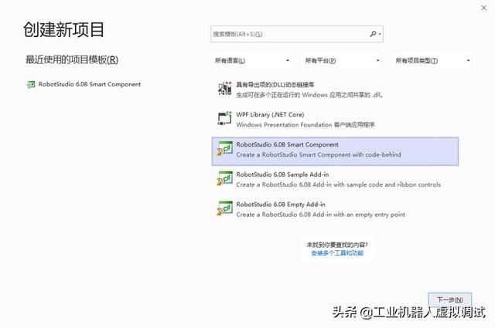This screenshot has height=328, width=495.
Task: Click 'Windows Presentation Foundation 客户端应用程序' description
Action: point(306,125)
